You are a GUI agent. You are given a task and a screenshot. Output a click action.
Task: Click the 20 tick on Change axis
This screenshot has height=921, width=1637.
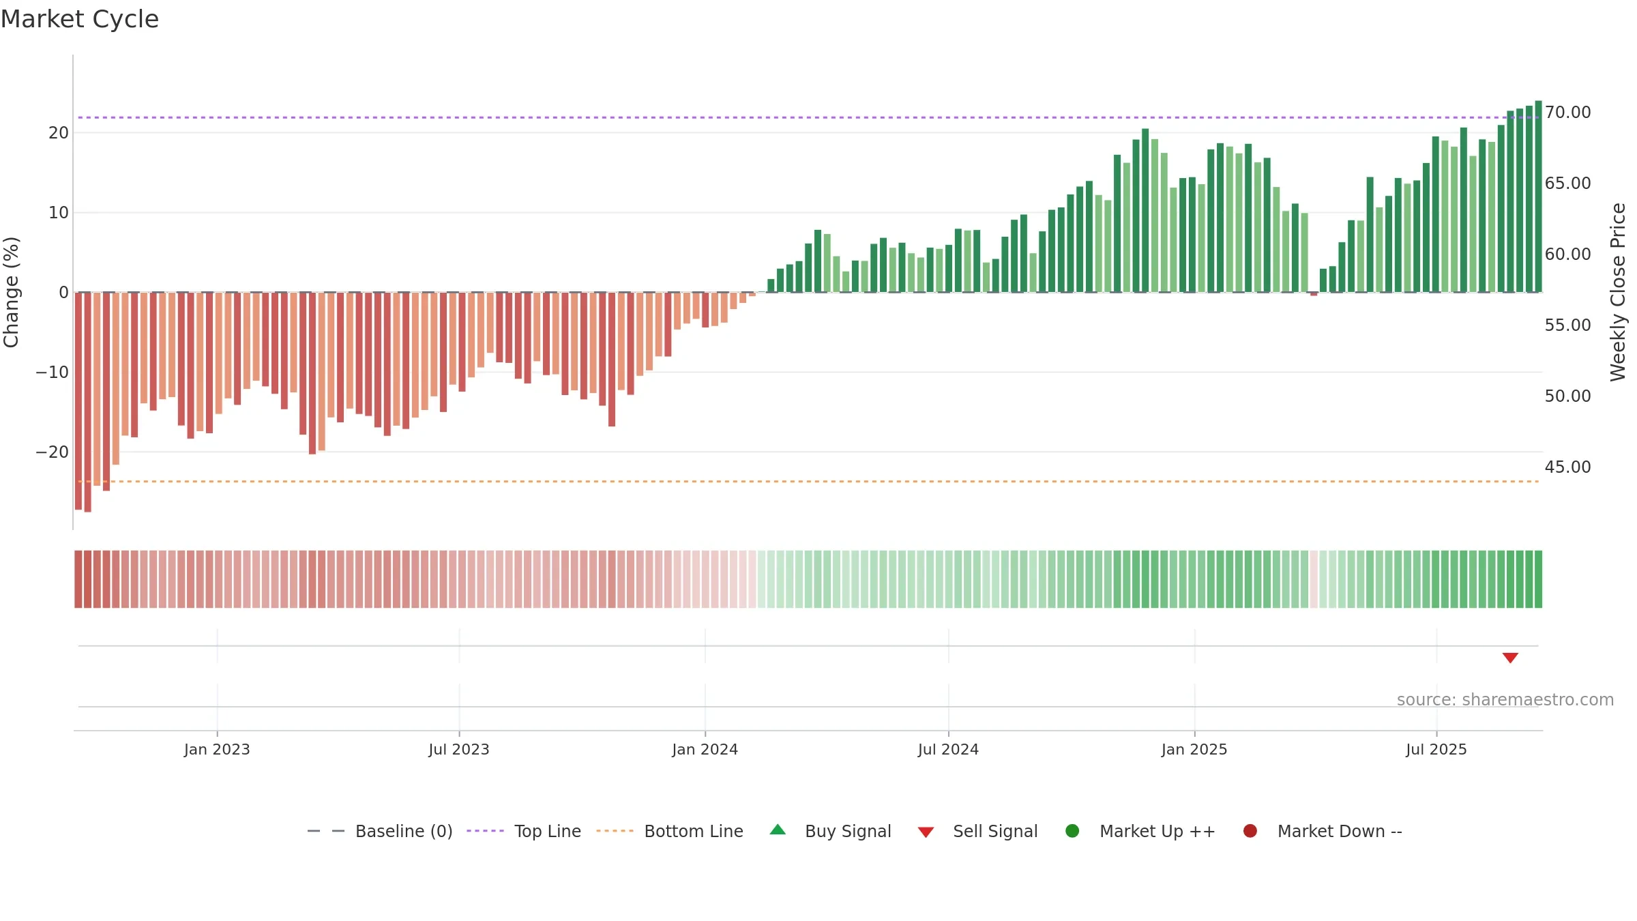pyautogui.click(x=59, y=133)
